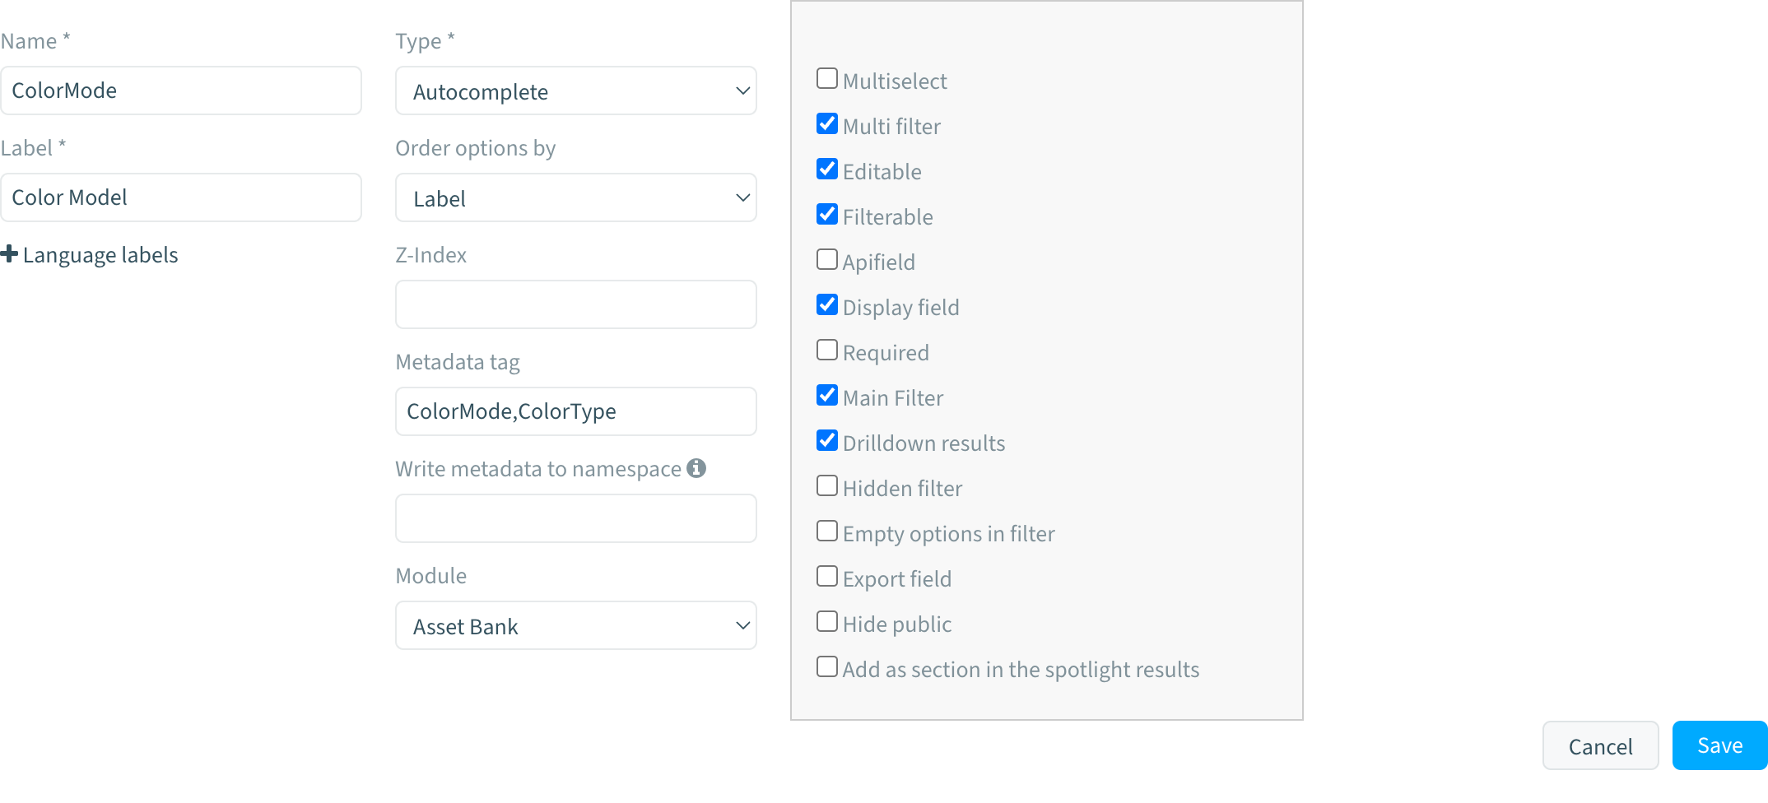Click the Save button
Viewport: 1768px width, 803px height.
coord(1719,745)
